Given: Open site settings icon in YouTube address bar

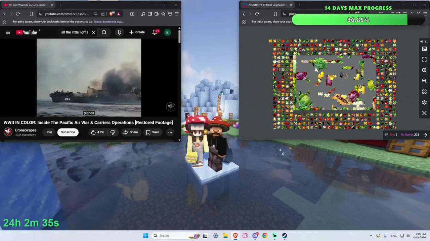Looking at the screenshot, I should (40, 14).
